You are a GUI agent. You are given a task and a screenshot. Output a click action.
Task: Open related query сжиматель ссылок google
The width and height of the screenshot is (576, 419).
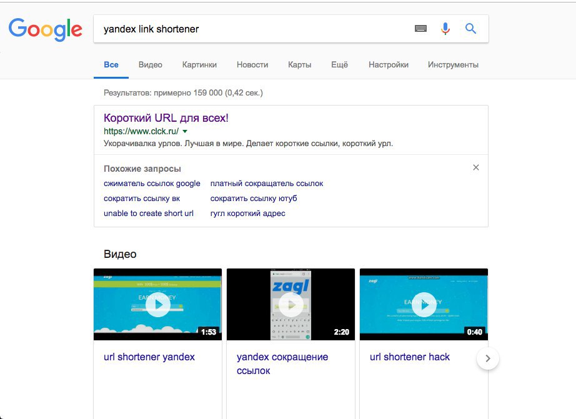click(x=152, y=183)
